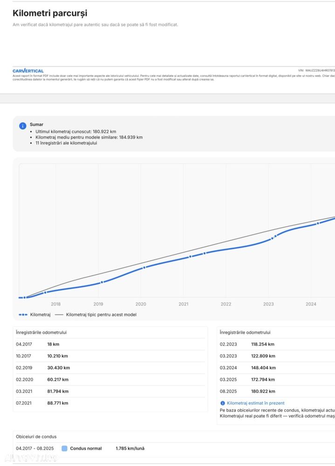The height and width of the screenshot is (466, 335).
Task: Click the 180.922 km odometer reading
Action: click(x=263, y=391)
